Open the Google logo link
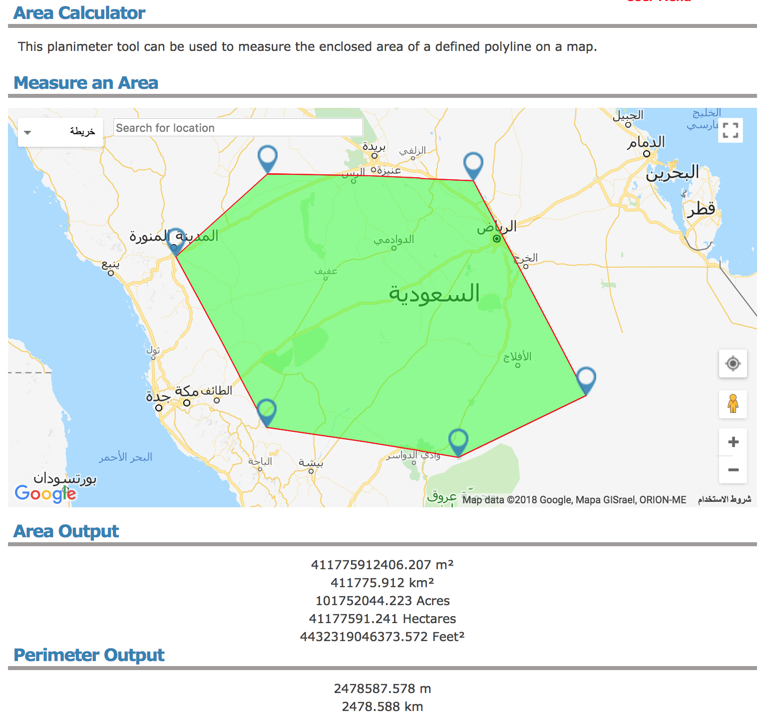770x717 pixels. click(45, 493)
